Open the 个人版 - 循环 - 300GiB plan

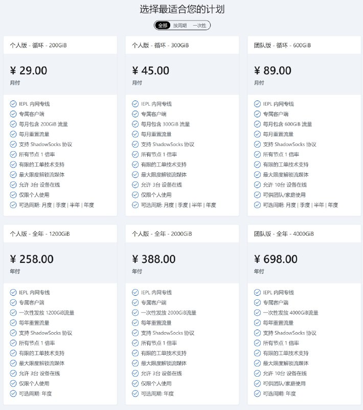161,45
